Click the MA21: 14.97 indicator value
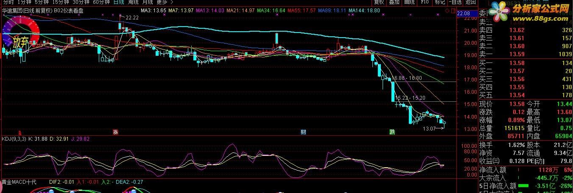Image resolution: width=573 pixels, height=193 pixels. tap(241, 10)
